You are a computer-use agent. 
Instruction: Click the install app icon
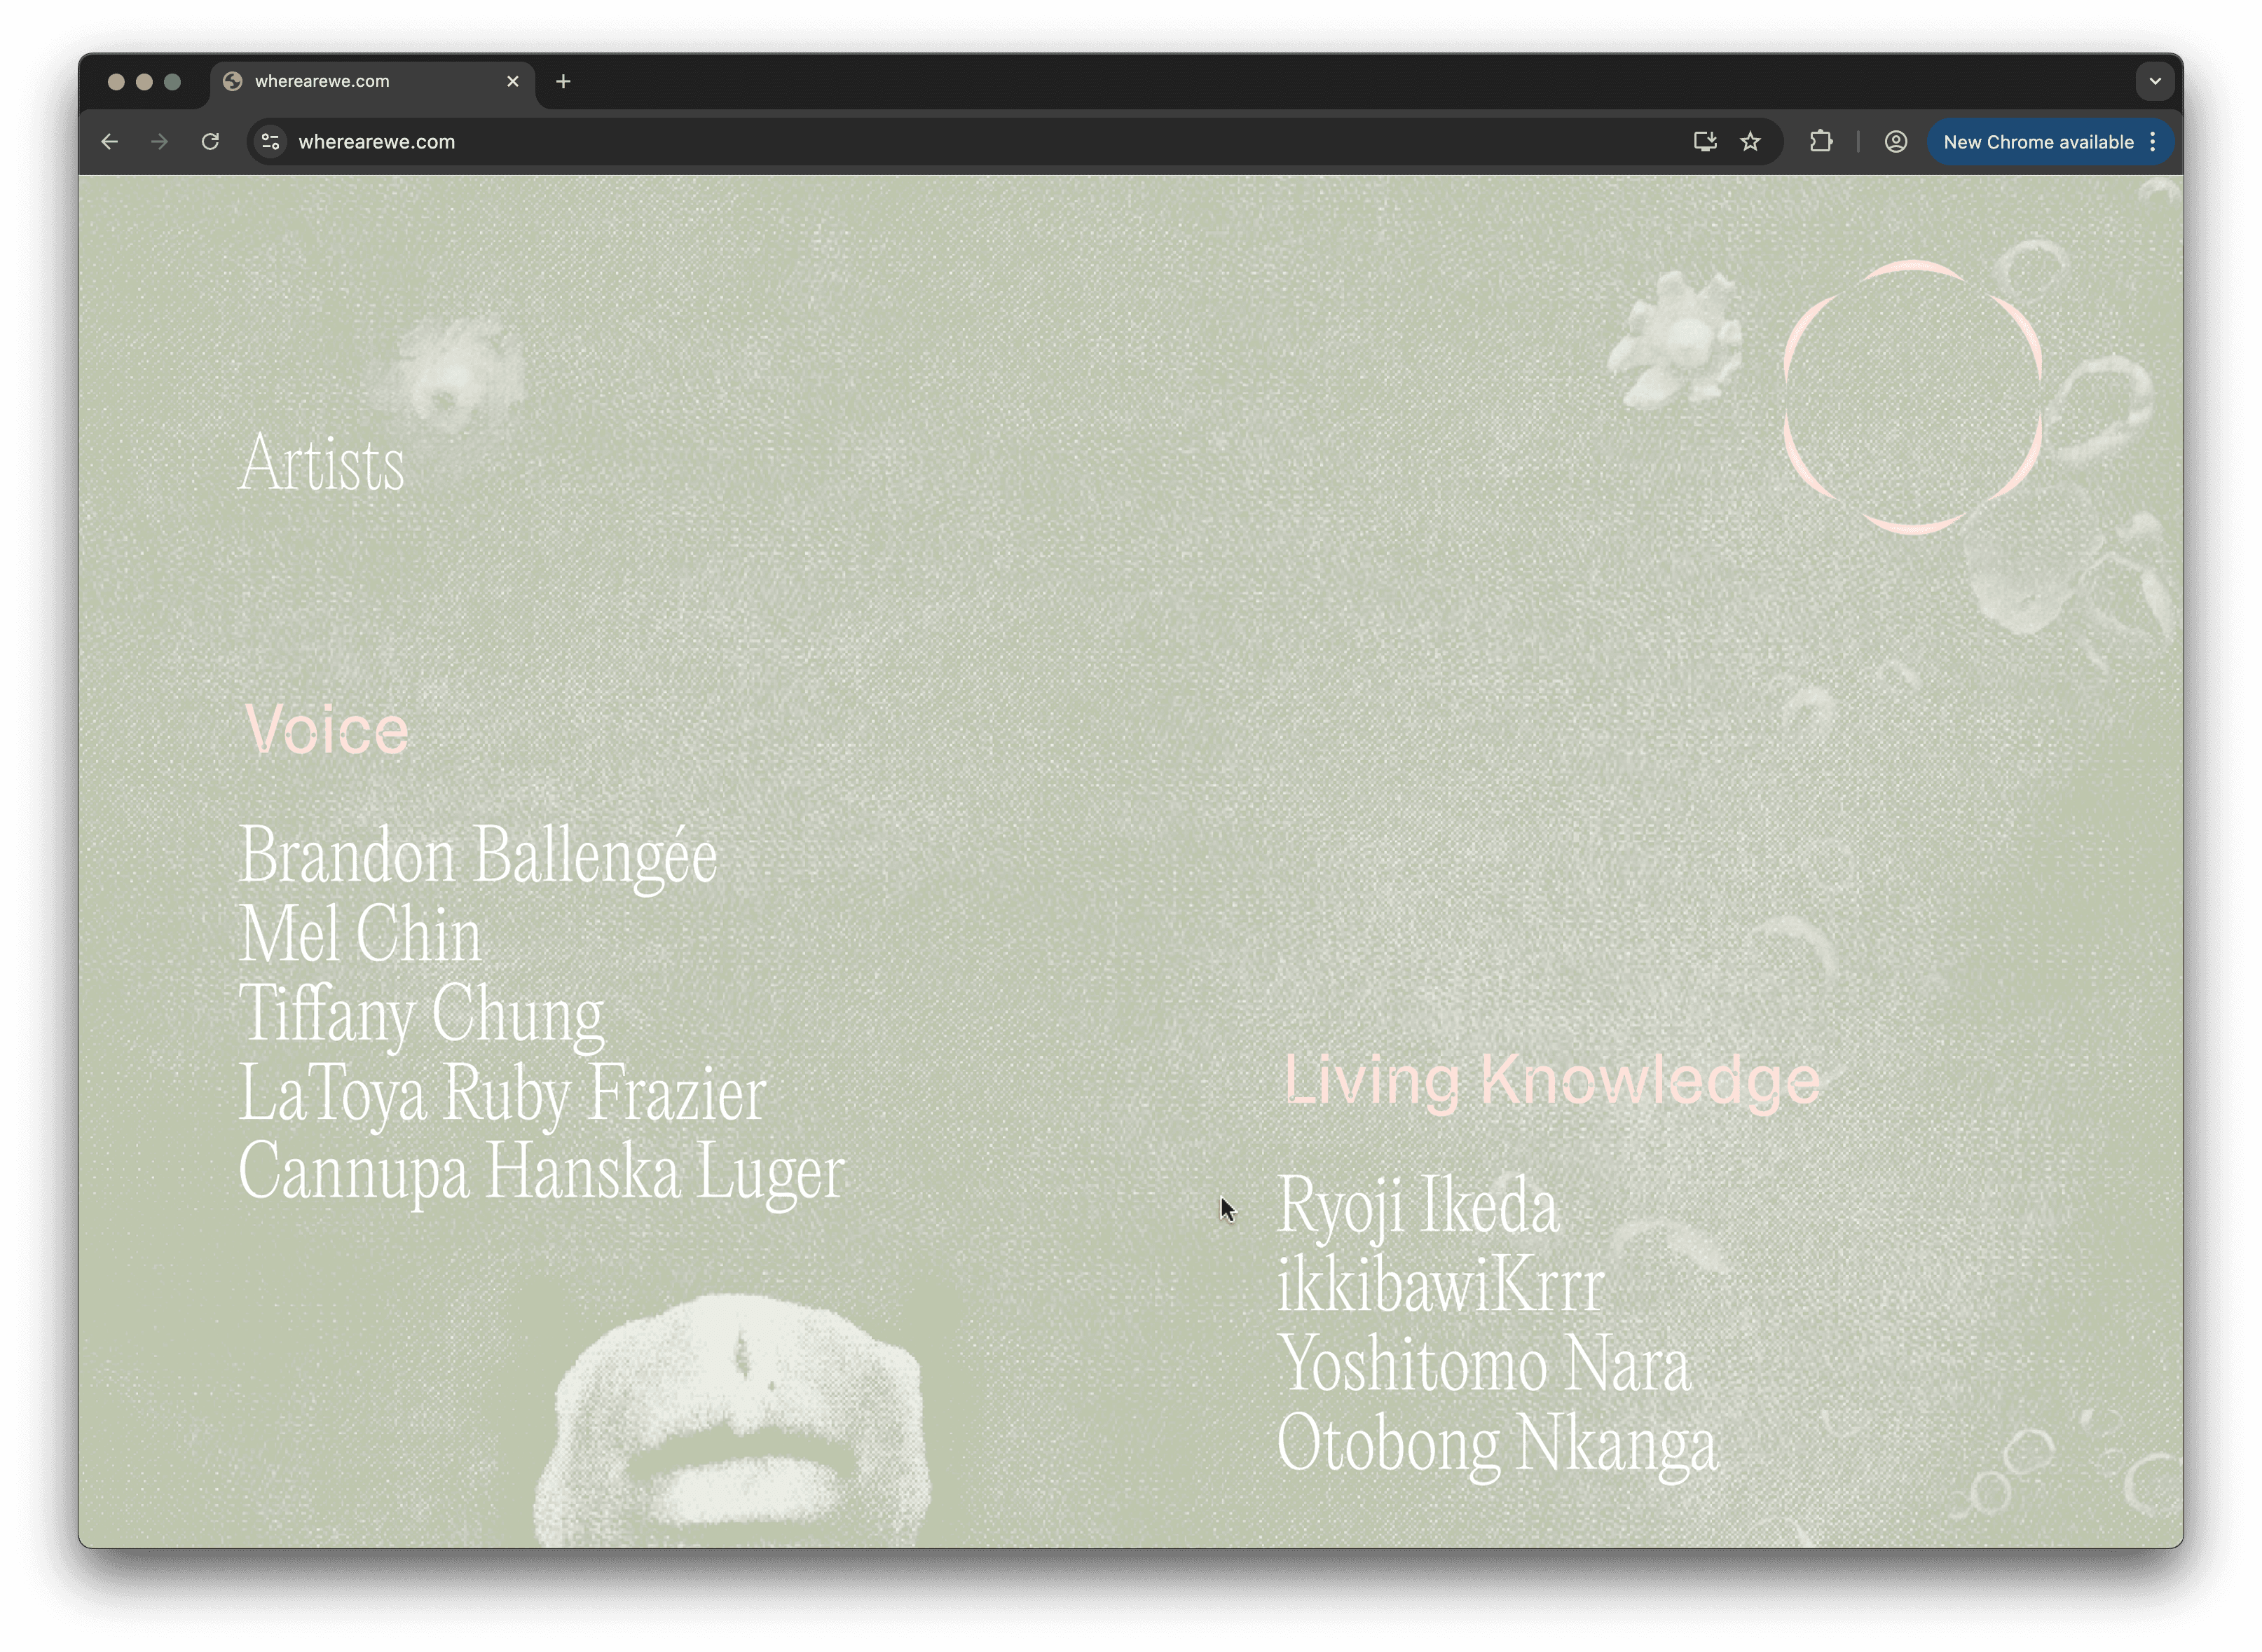pyautogui.click(x=1705, y=142)
